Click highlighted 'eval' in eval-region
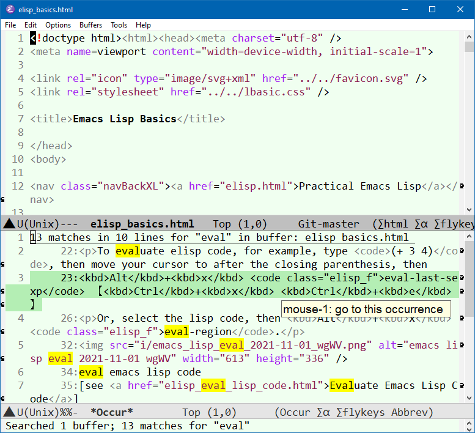This screenshot has width=475, height=433. (x=177, y=332)
